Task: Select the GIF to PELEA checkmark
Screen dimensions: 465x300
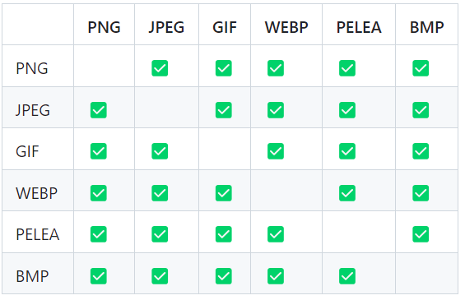Action: (347, 151)
